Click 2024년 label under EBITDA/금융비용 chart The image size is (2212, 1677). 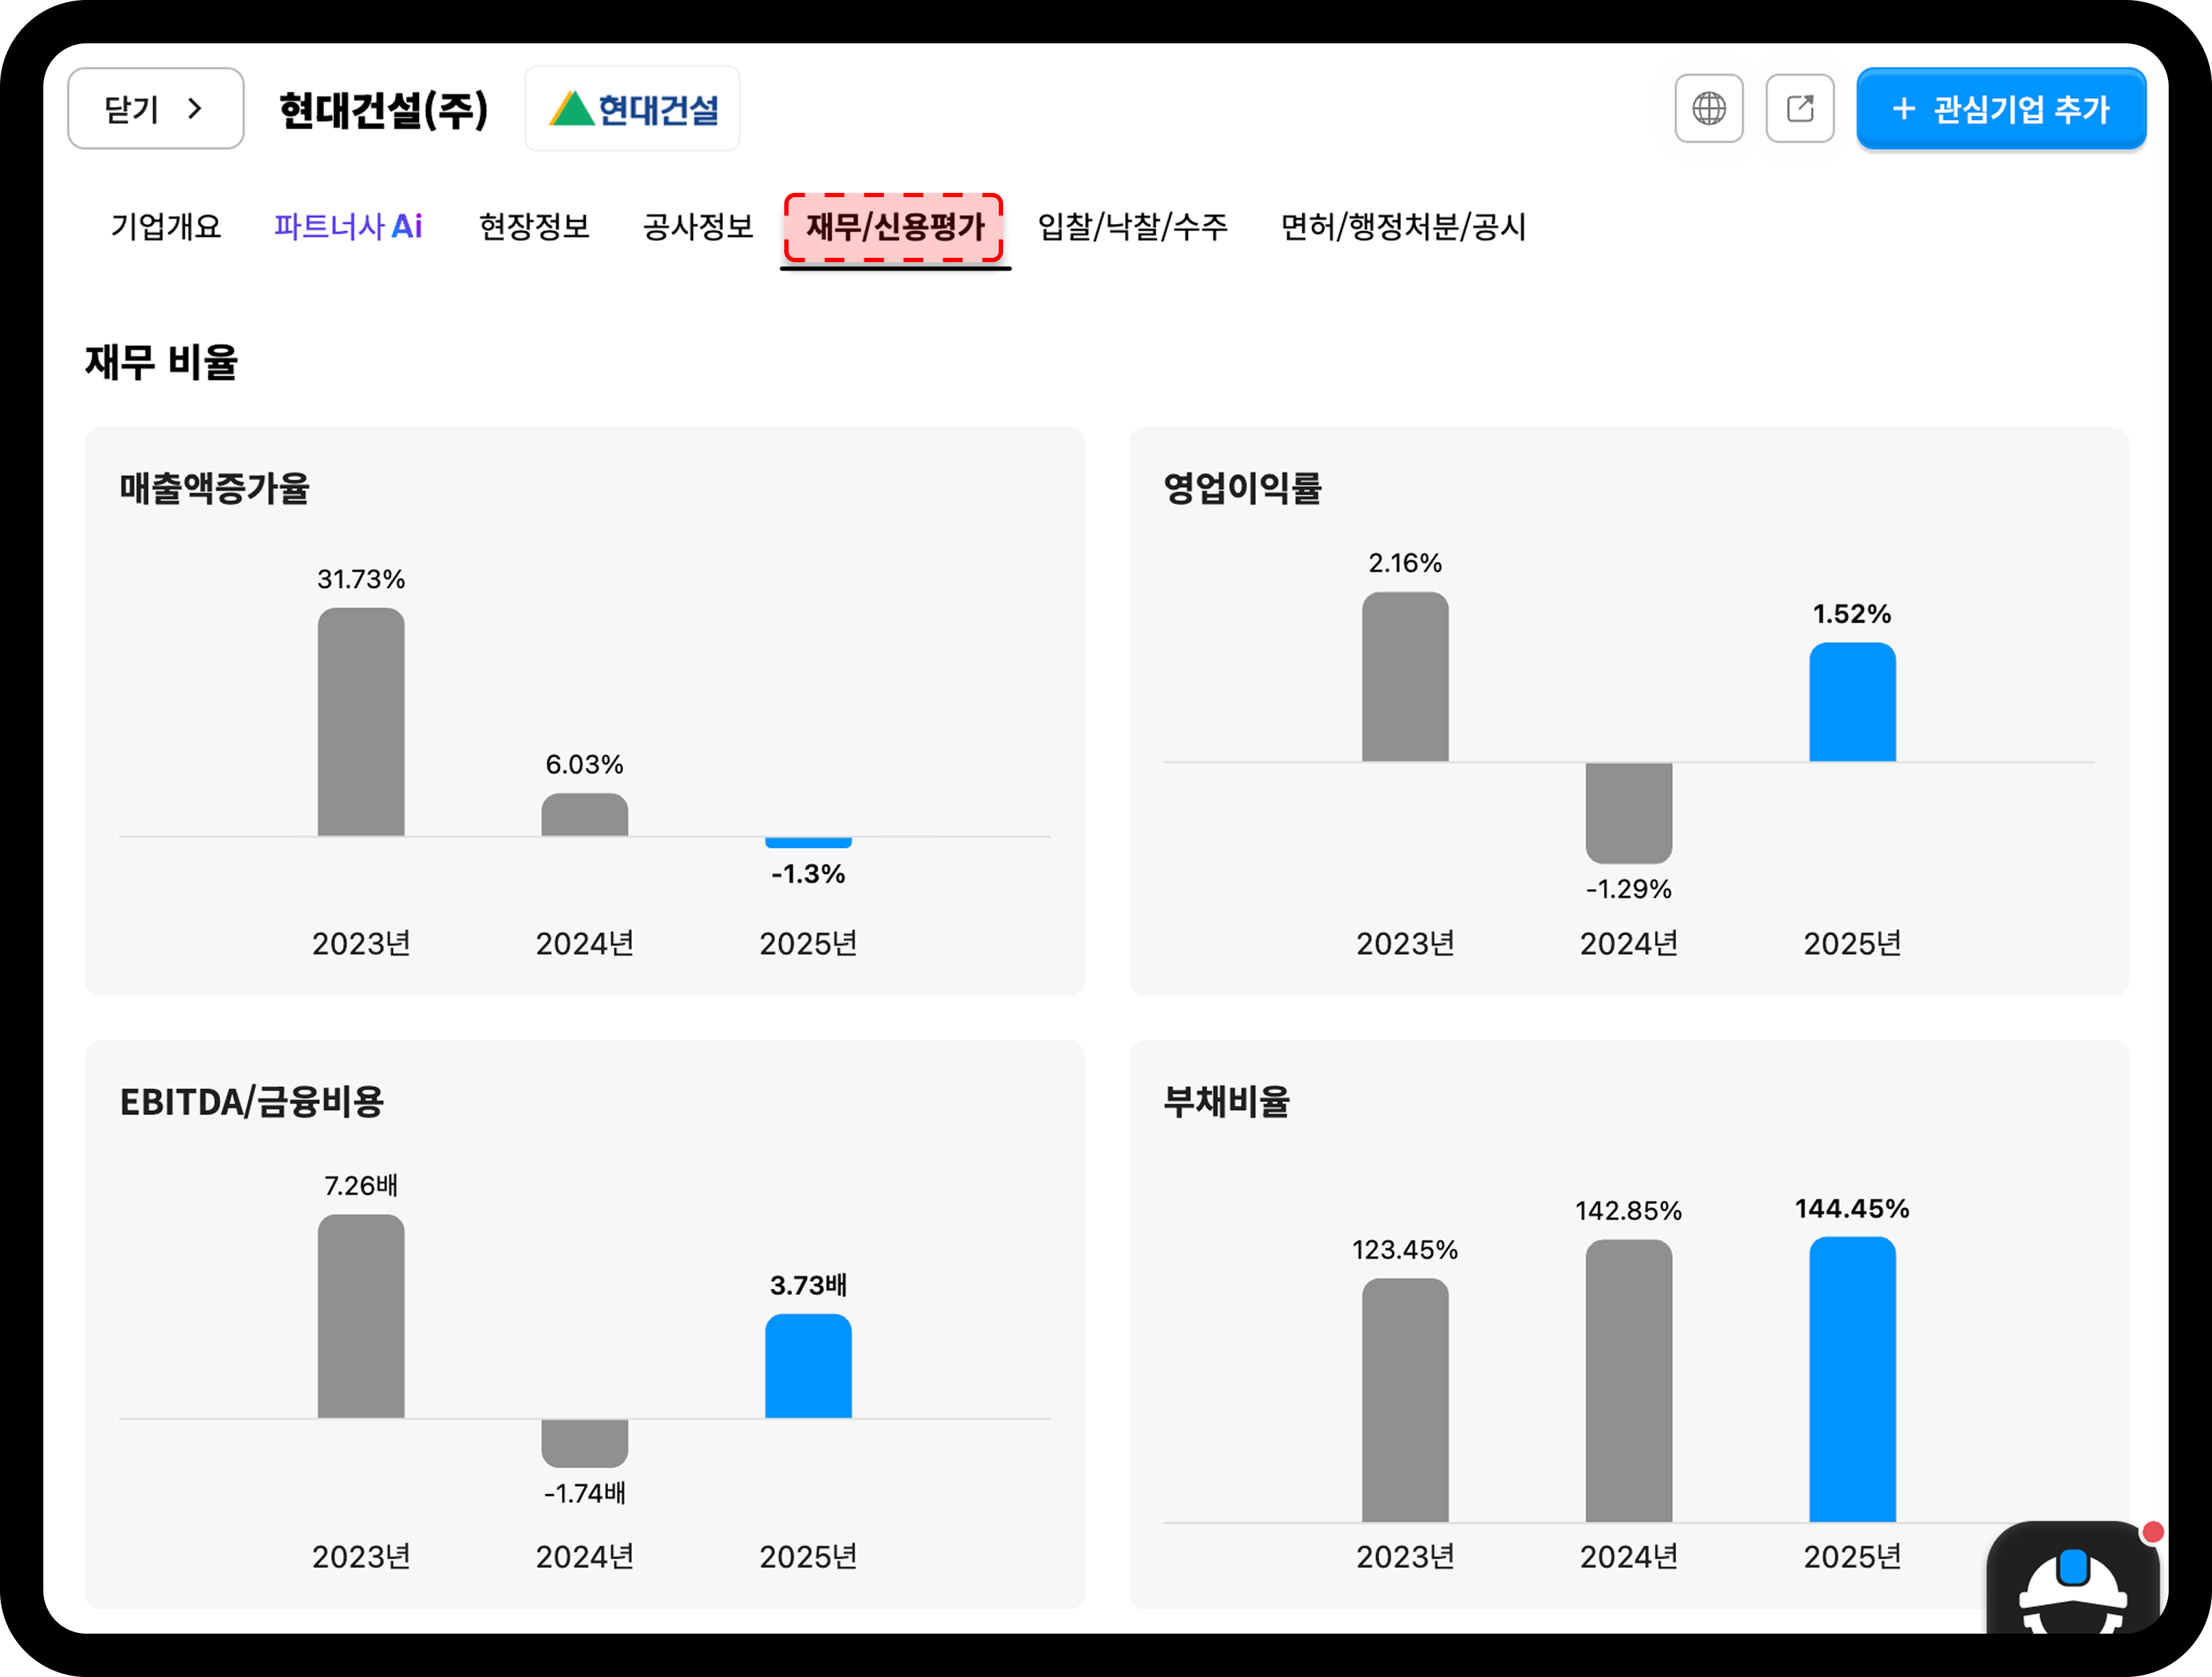(585, 1556)
